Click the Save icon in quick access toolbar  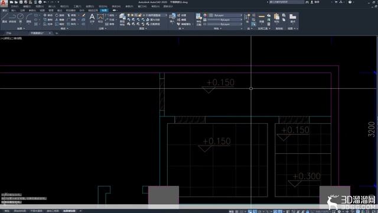coord(21,2)
